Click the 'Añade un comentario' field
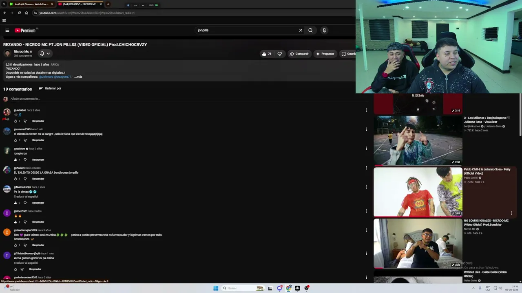Viewport: 522px width, 293px height. 25,99
